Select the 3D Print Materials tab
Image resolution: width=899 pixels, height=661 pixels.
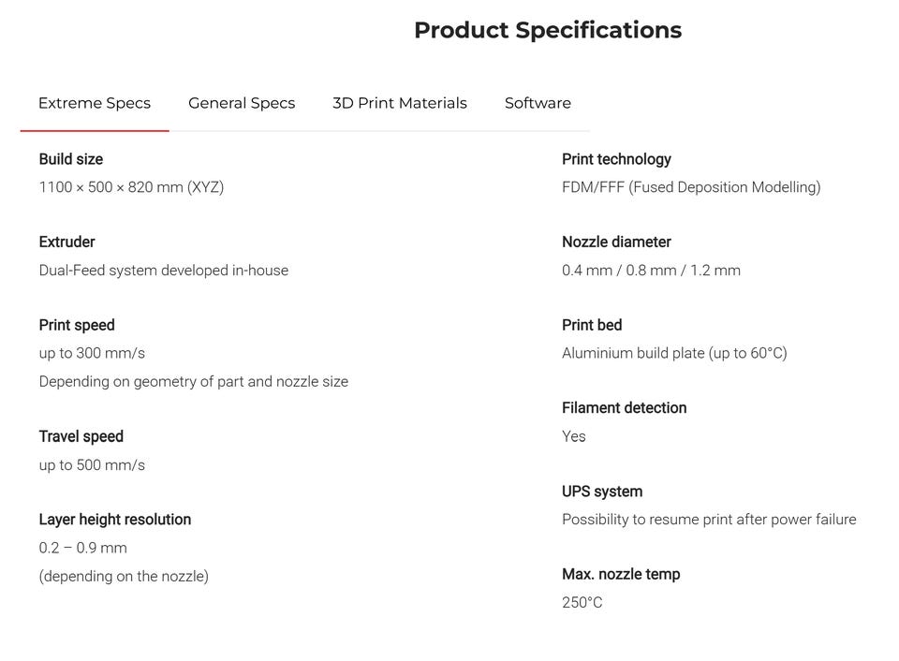(400, 103)
